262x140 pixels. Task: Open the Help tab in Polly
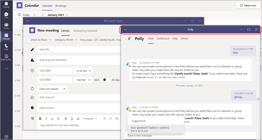(x=175, y=38)
